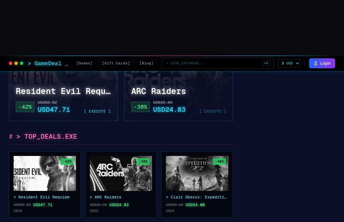The height and width of the screenshot is (222, 344).
Task: Open the USD currency dropdown
Action: pos(289,63)
